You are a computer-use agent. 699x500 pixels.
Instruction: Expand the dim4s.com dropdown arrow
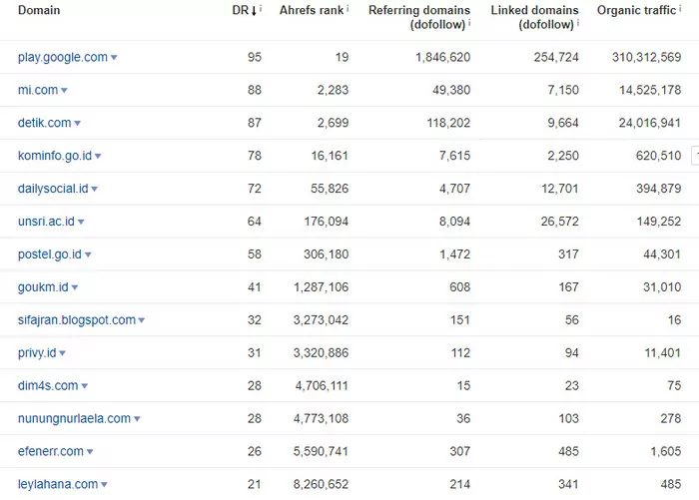pos(84,386)
